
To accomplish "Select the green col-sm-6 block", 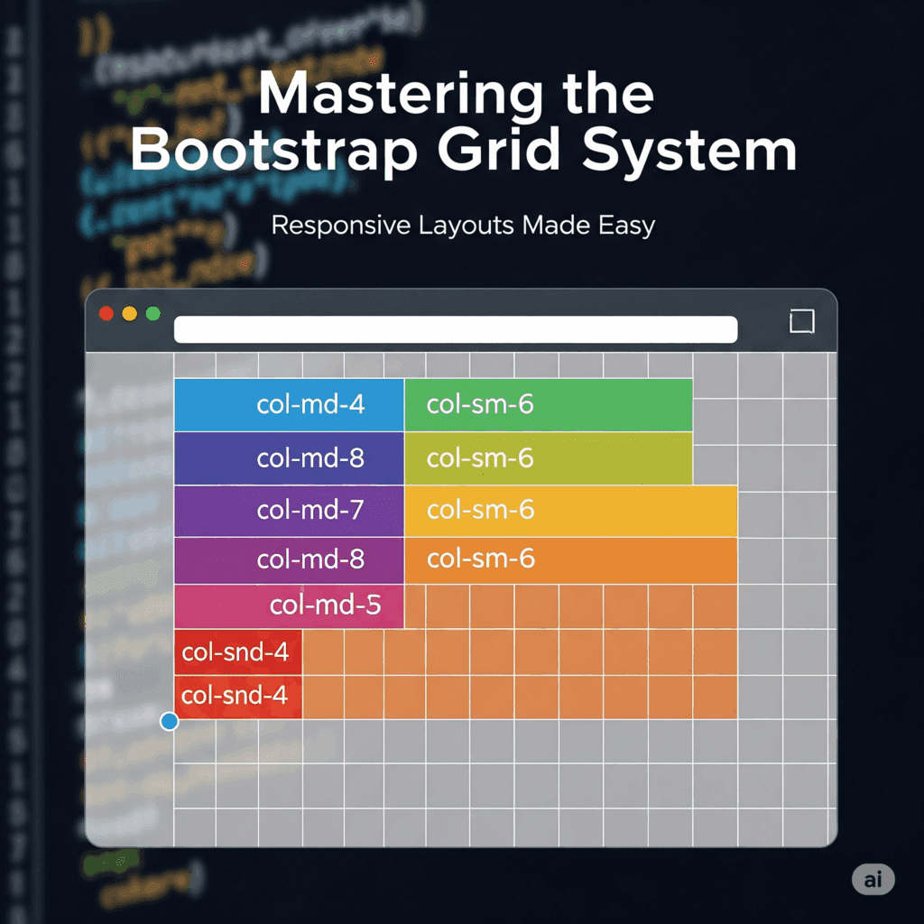I will pos(548,404).
